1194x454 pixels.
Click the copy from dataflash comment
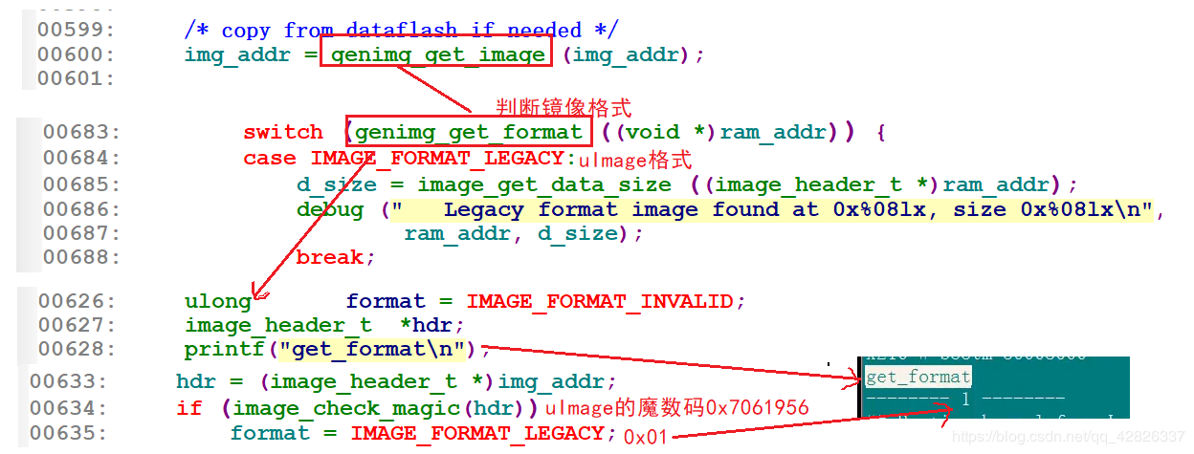401,30
